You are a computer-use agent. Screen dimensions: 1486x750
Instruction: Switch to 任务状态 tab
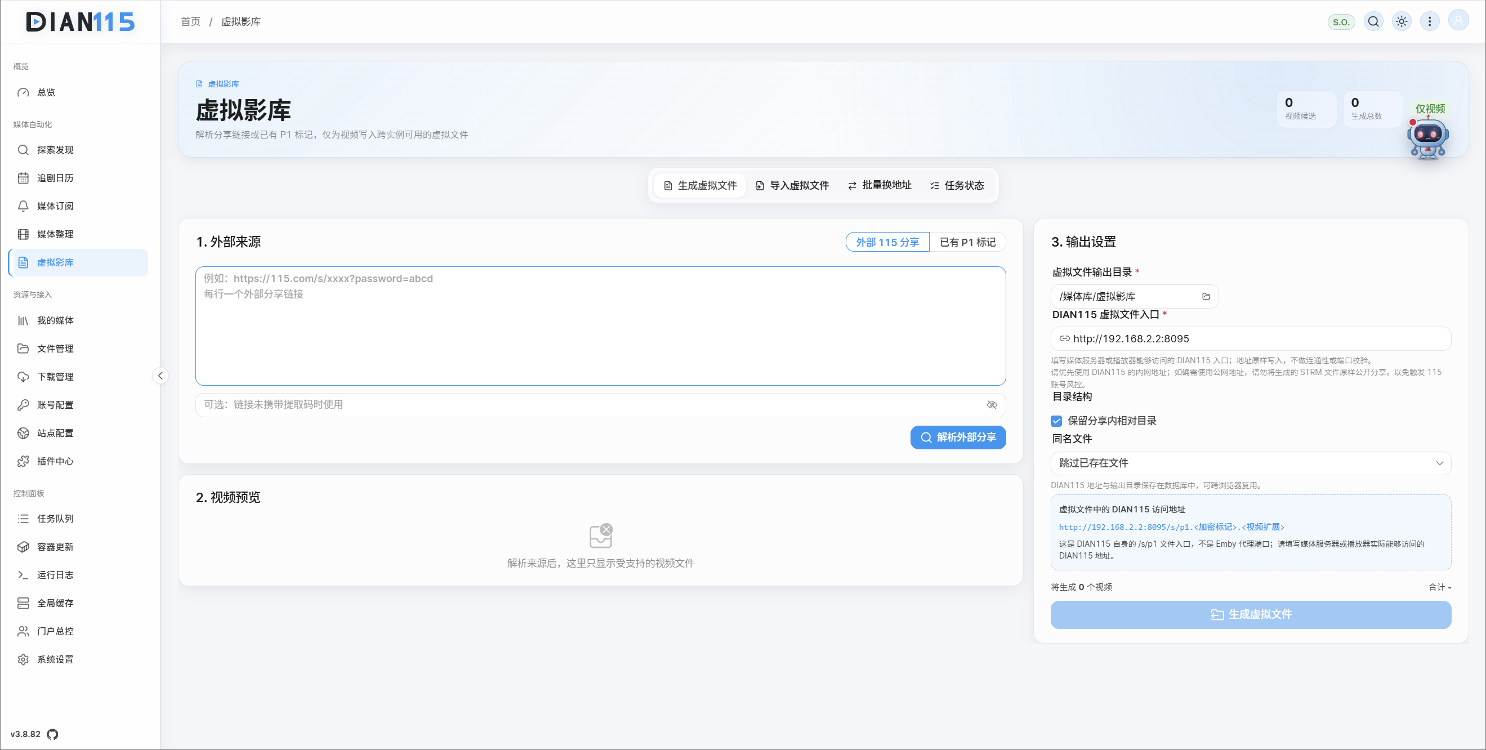click(x=957, y=185)
